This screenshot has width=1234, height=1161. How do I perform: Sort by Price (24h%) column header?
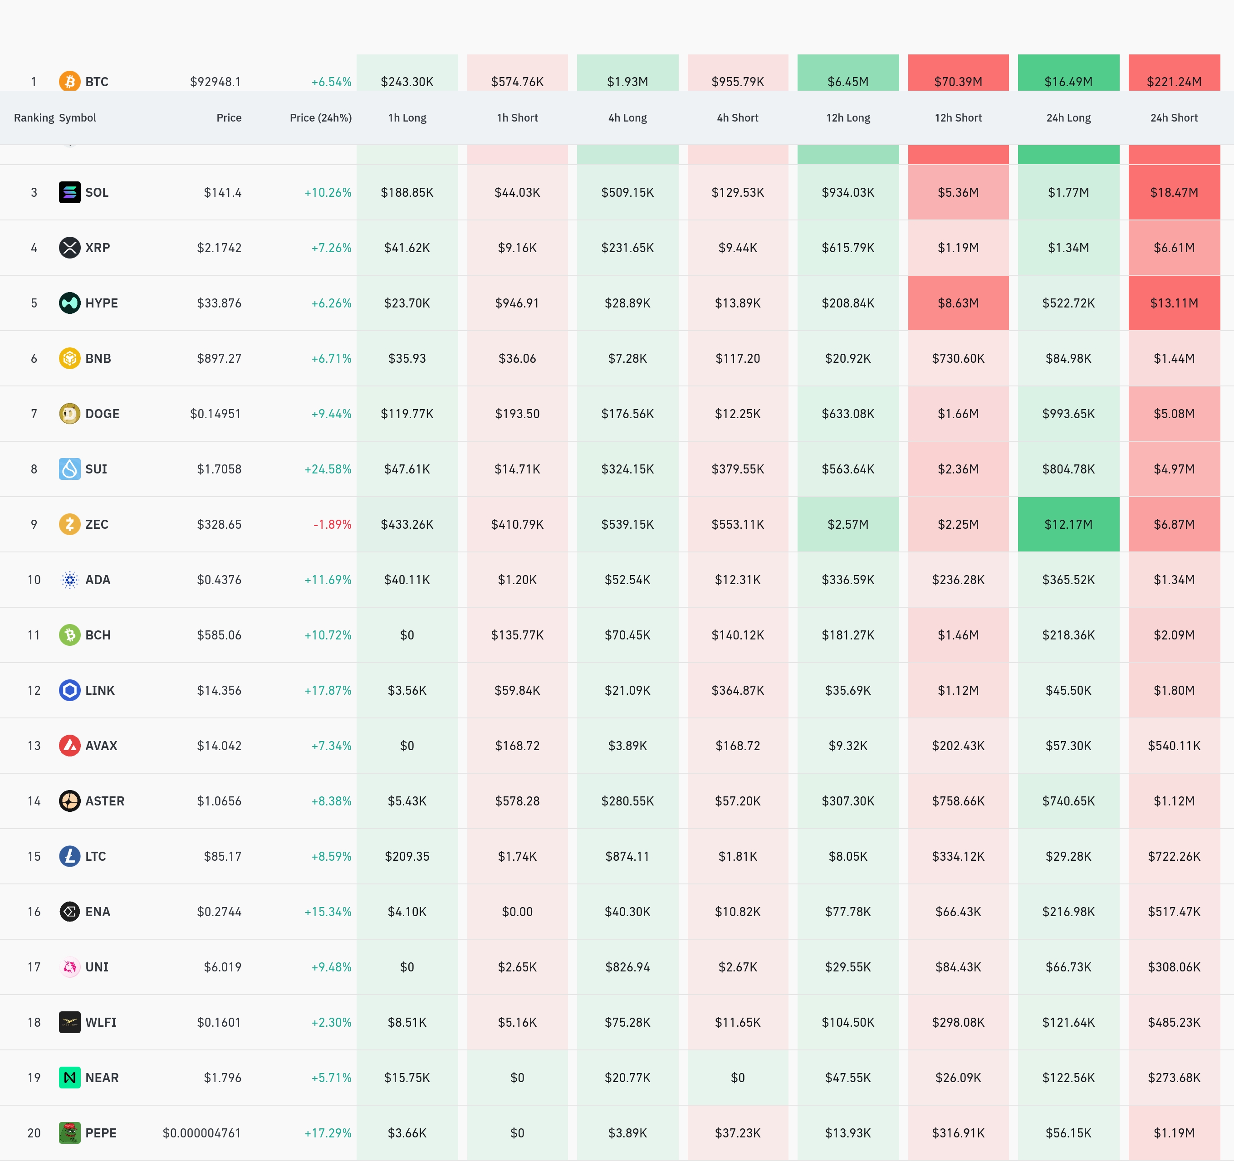click(x=320, y=118)
